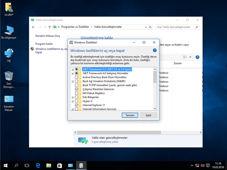Enable Hyper-V checkbox
227x170 pixels.
click(76, 101)
